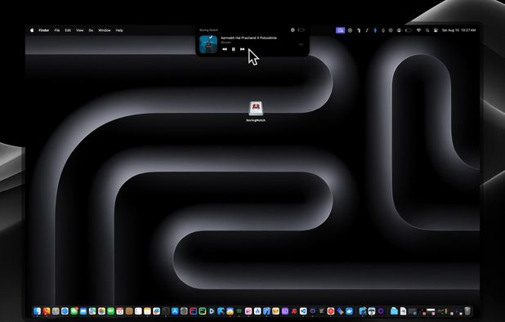Skip to the next track
The width and height of the screenshot is (505, 322).
[x=242, y=49]
